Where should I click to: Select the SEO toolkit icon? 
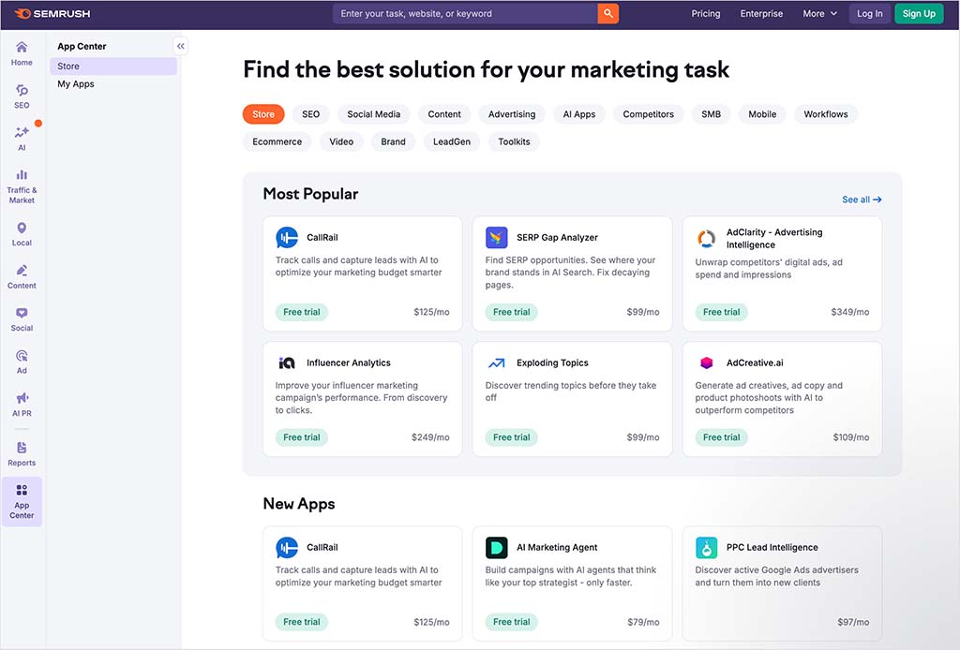click(x=21, y=94)
